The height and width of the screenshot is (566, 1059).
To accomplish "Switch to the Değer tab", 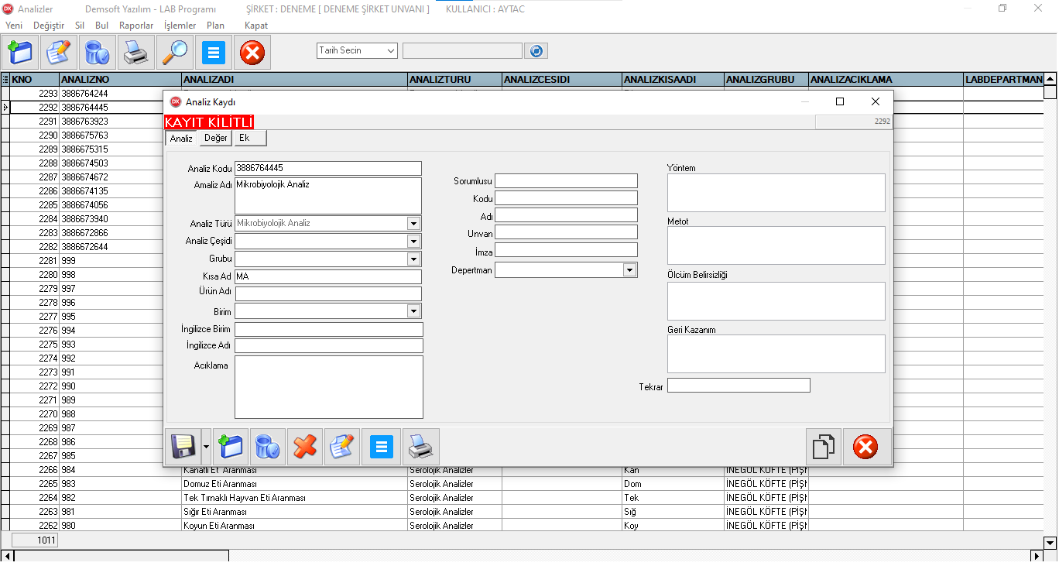I will (x=216, y=138).
